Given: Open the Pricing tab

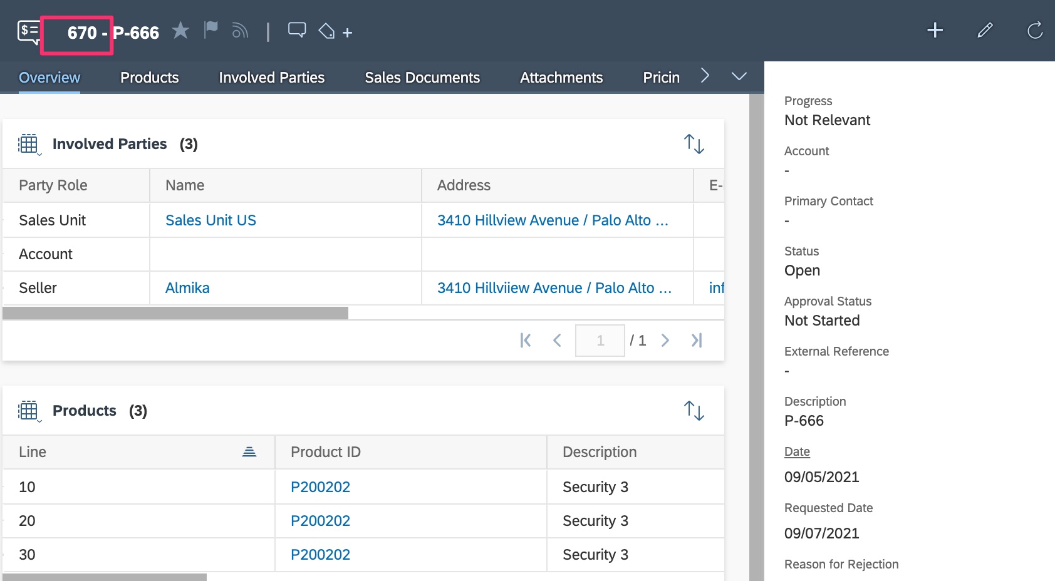Looking at the screenshot, I should tap(661, 78).
